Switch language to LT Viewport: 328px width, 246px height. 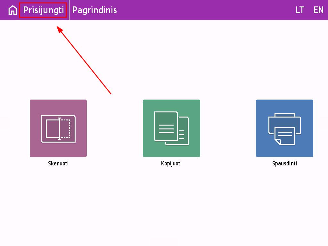300,10
